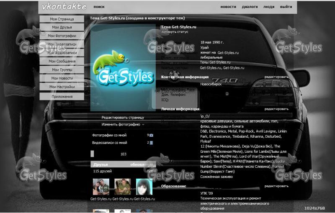
Task: Select новости in the top navigation
Action: [x=228, y=7]
